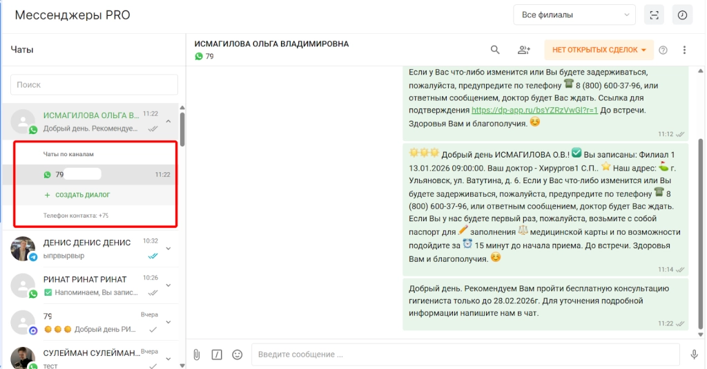
Task: Open message templates slash icon
Action: (x=217, y=354)
